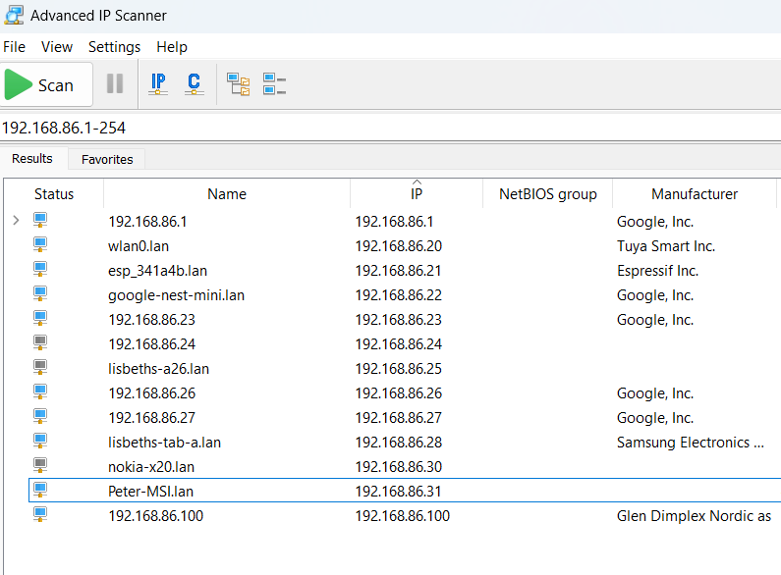Screen dimensions: 781x575
Task: Click Tuya Smart Inc. manufacturer cell
Action: pyautogui.click(x=666, y=246)
